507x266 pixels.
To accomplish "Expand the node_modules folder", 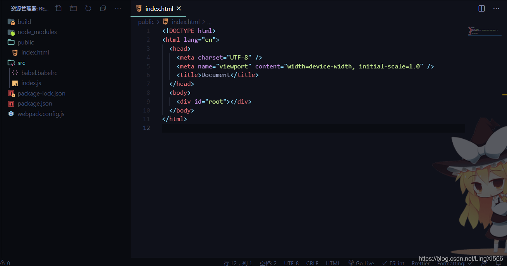I will 37,32.
